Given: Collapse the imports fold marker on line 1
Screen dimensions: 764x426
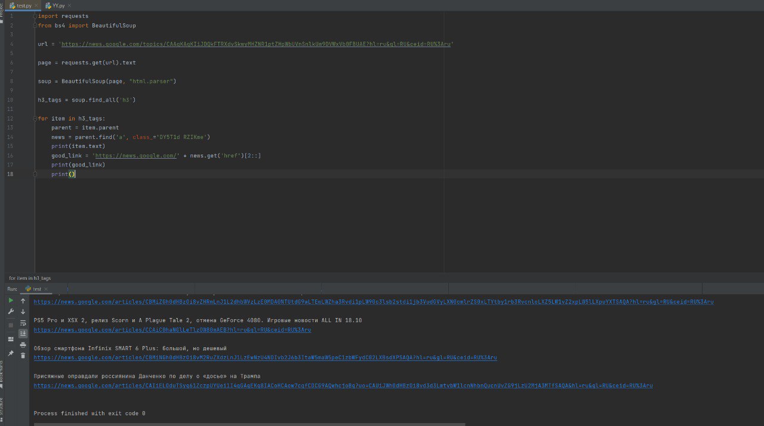Looking at the screenshot, I should pos(35,16).
